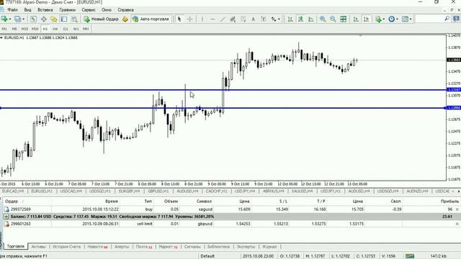Select order number 299372569
The image size is (461, 259).
pyautogui.click(x=21, y=209)
